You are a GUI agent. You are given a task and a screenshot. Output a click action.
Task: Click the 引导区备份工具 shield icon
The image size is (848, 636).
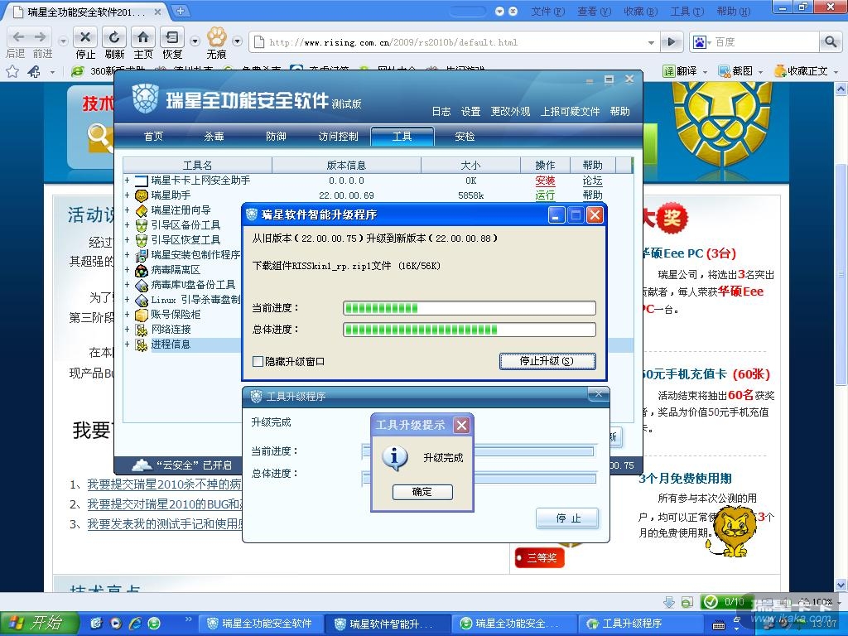tap(141, 225)
